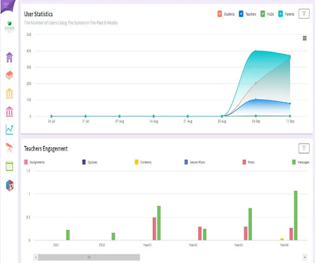Expand the chart hamburger export menu
315x263 pixels.
304,38
